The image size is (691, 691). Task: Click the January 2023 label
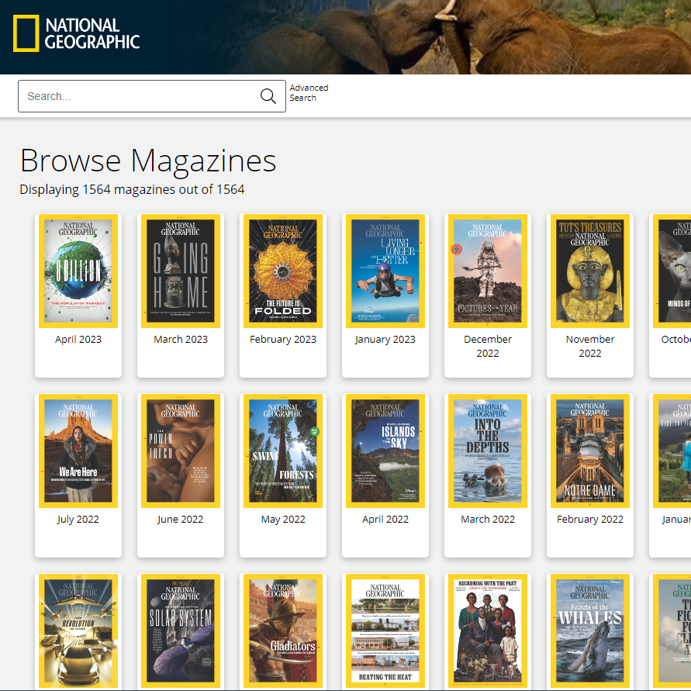tap(385, 340)
